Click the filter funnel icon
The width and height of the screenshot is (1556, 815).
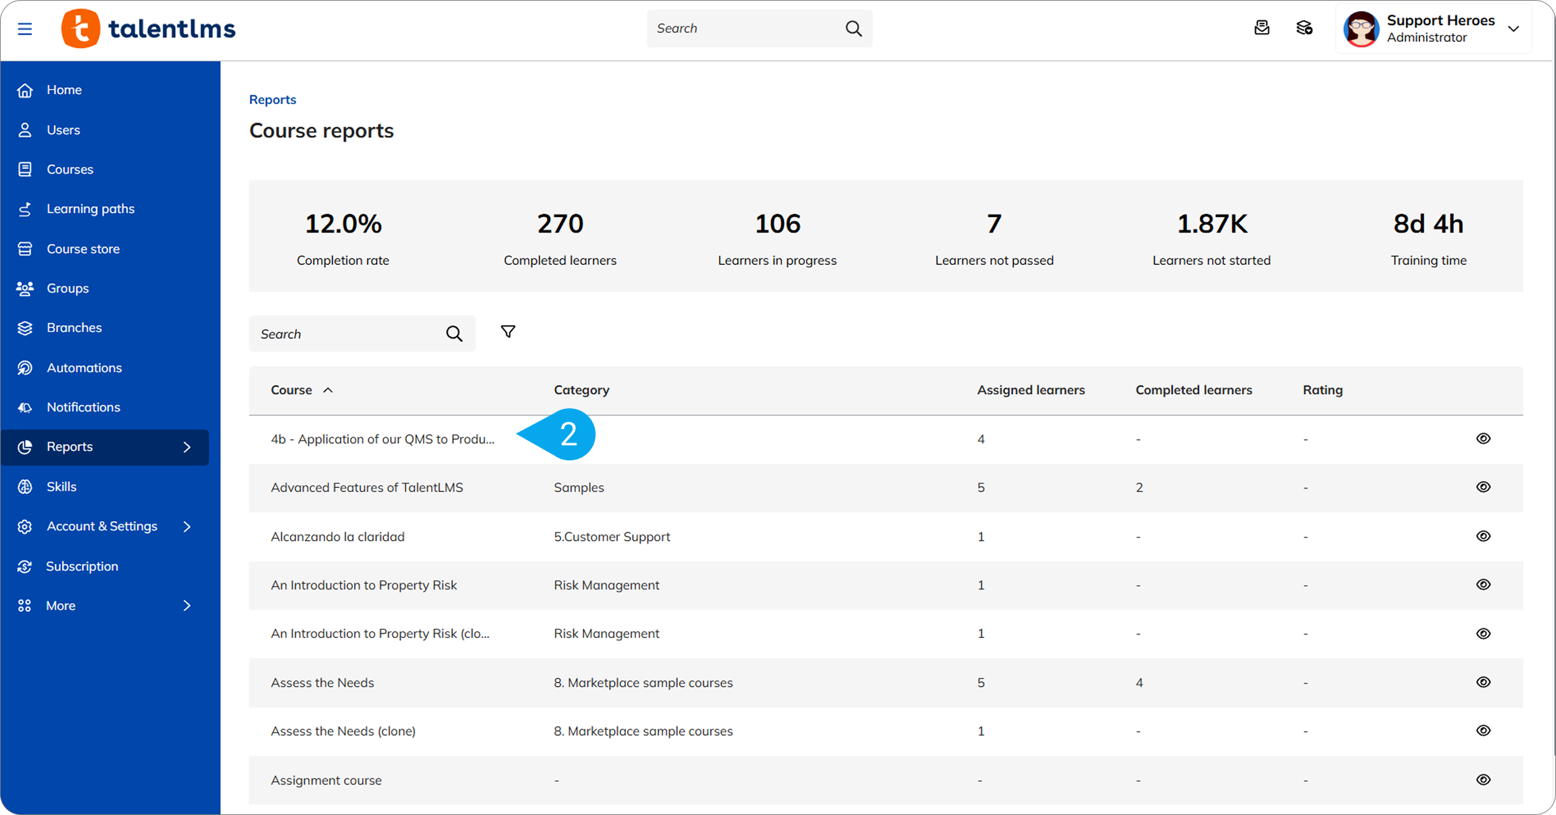508,332
